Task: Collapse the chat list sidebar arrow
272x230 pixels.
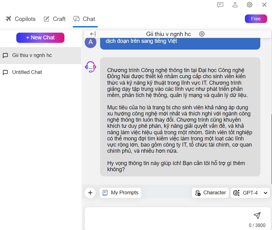Action: (x=92, y=34)
